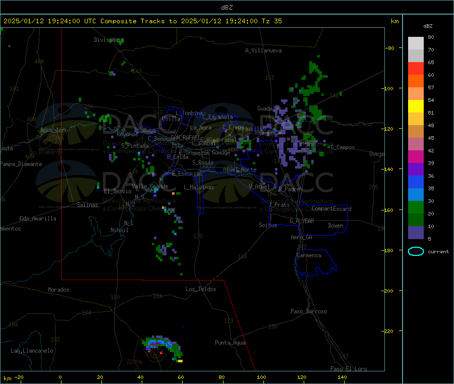Click the 'Cda_Amarilla' map label
Image resolution: width=454 pixels, height=384 pixels.
(x=38, y=218)
